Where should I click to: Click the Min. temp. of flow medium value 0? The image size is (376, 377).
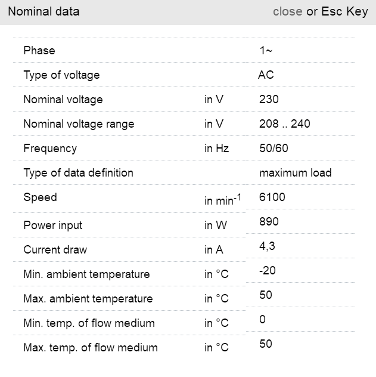pos(262,319)
